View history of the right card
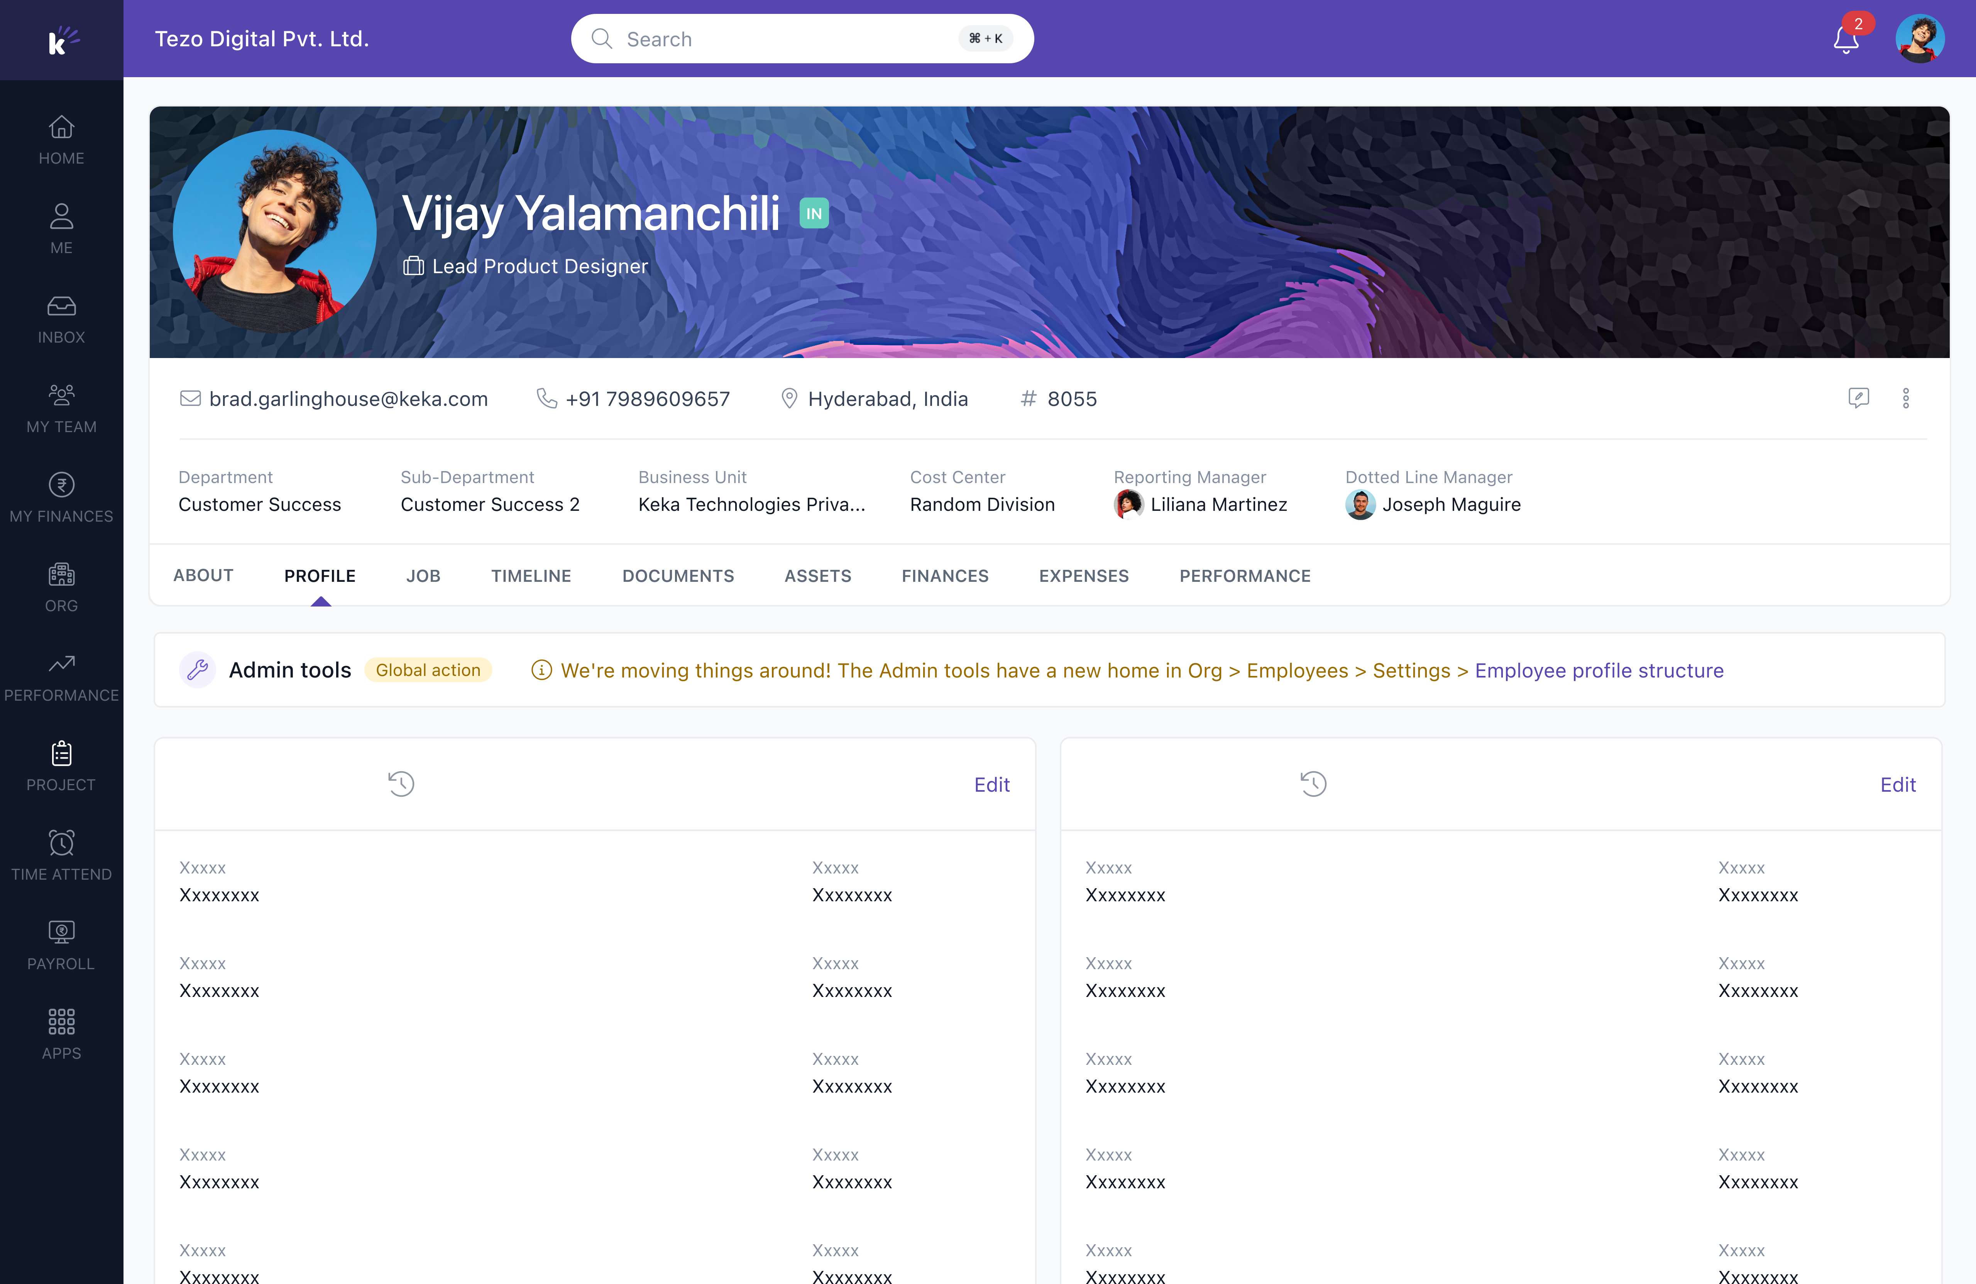Screen dimensions: 1976x1284 pyautogui.click(x=1313, y=784)
